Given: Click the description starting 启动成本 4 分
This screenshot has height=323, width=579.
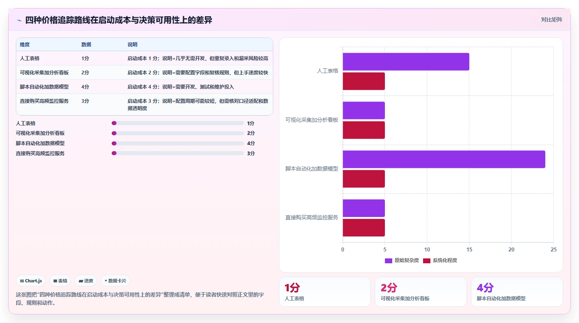Looking at the screenshot, I should 181,87.
